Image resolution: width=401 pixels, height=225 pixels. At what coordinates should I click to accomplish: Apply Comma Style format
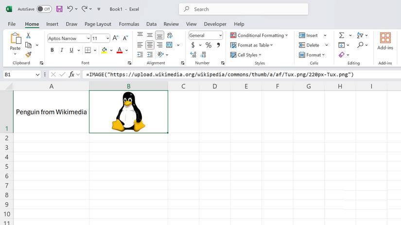[x=218, y=45]
